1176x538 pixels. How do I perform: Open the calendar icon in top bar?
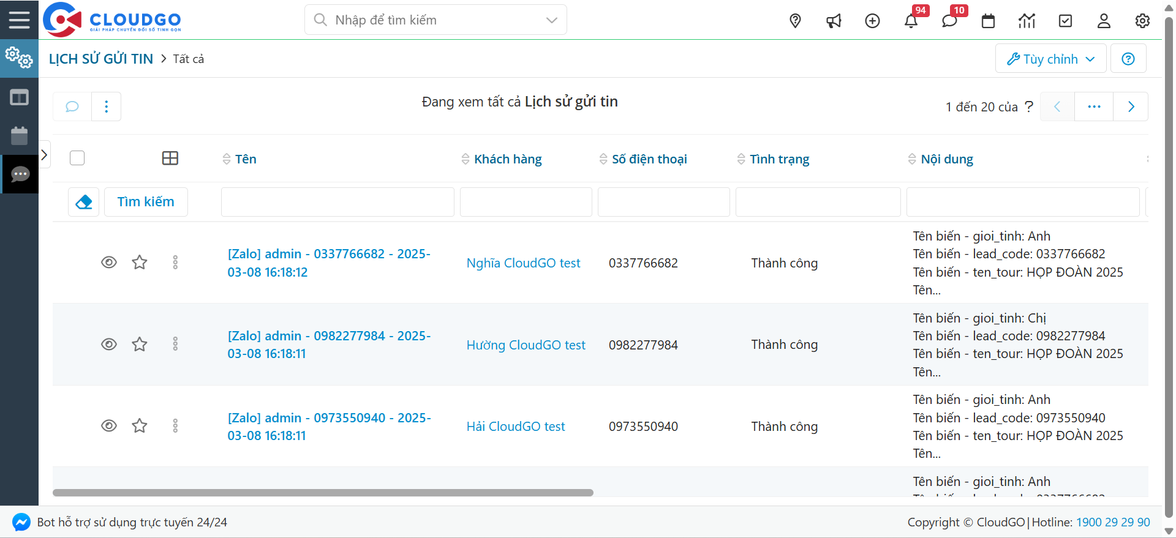(988, 21)
